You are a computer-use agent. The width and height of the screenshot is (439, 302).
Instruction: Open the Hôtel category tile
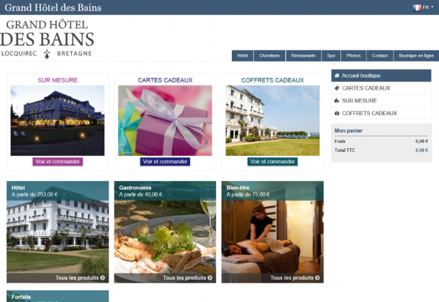[58, 232]
